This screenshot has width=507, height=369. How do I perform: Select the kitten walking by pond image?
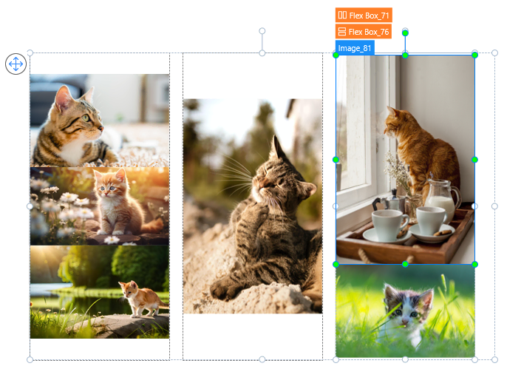pos(99,292)
